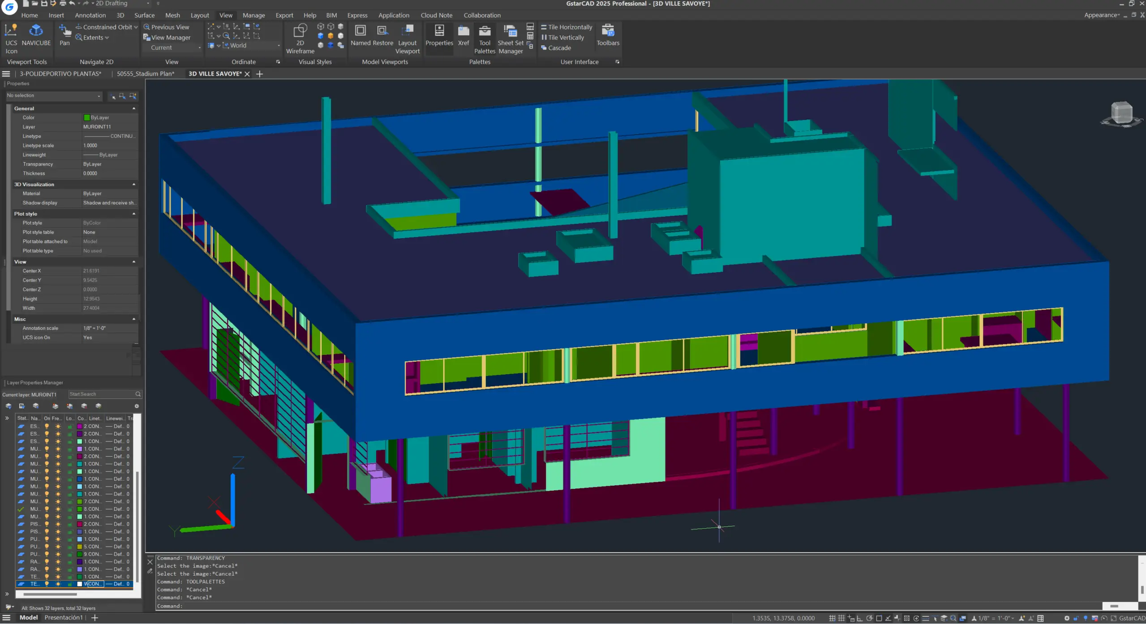Click the Start Search field in Layer Manager
Viewport: 1146px width, 624px height.
coord(102,394)
